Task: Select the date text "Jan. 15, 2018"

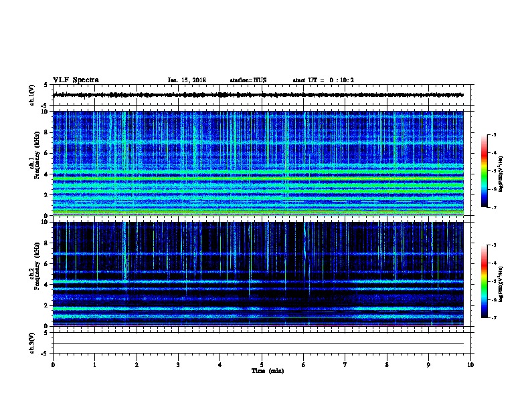Action: tap(187, 80)
